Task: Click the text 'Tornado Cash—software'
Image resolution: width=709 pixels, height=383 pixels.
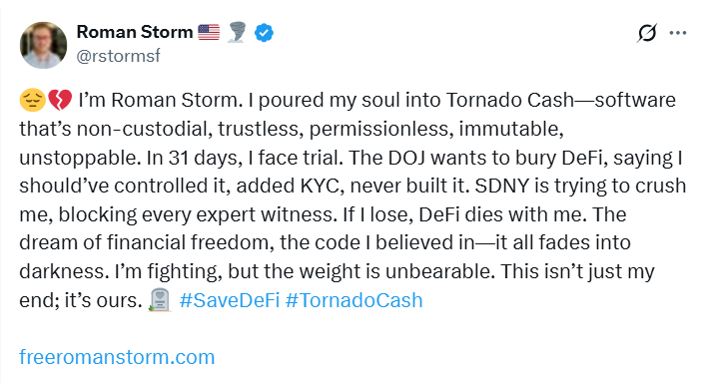Action: (560, 100)
